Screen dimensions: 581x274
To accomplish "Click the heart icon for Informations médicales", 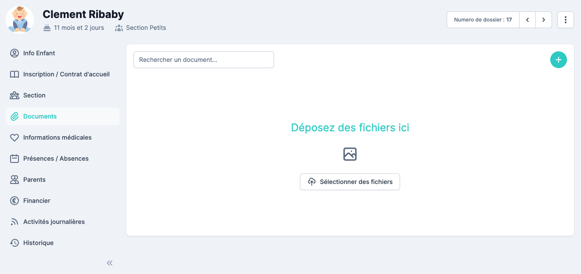I will click(x=14, y=137).
